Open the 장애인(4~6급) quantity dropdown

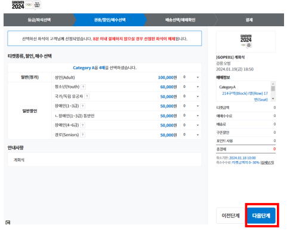point(191,125)
